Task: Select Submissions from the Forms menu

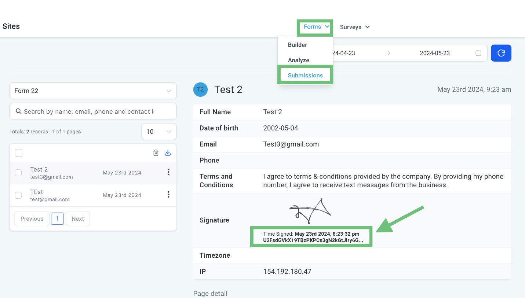Action: tap(305, 76)
